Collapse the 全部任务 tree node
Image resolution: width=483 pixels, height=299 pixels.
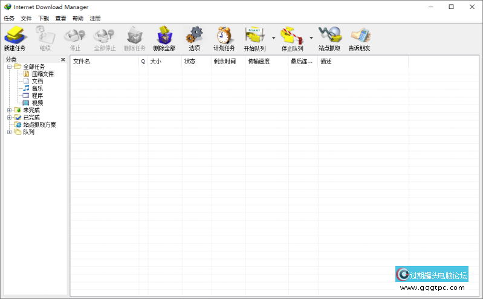click(9, 67)
